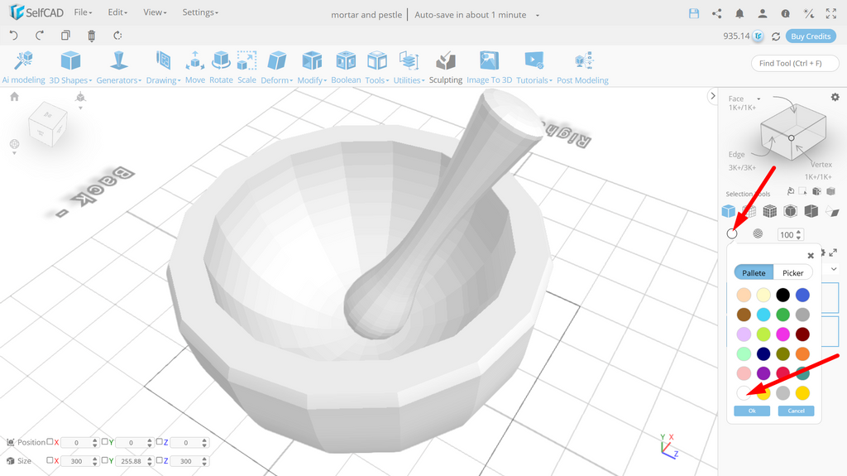Toggle the Size X checkbox

tap(50, 460)
